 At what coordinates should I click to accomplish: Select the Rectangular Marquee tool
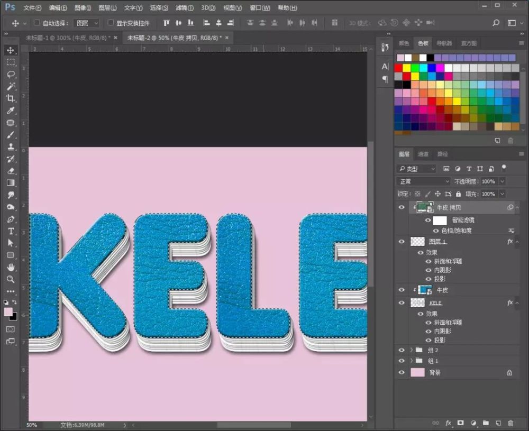click(11, 62)
